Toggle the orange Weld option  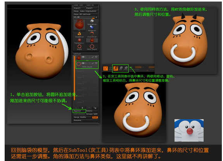(95, 117)
